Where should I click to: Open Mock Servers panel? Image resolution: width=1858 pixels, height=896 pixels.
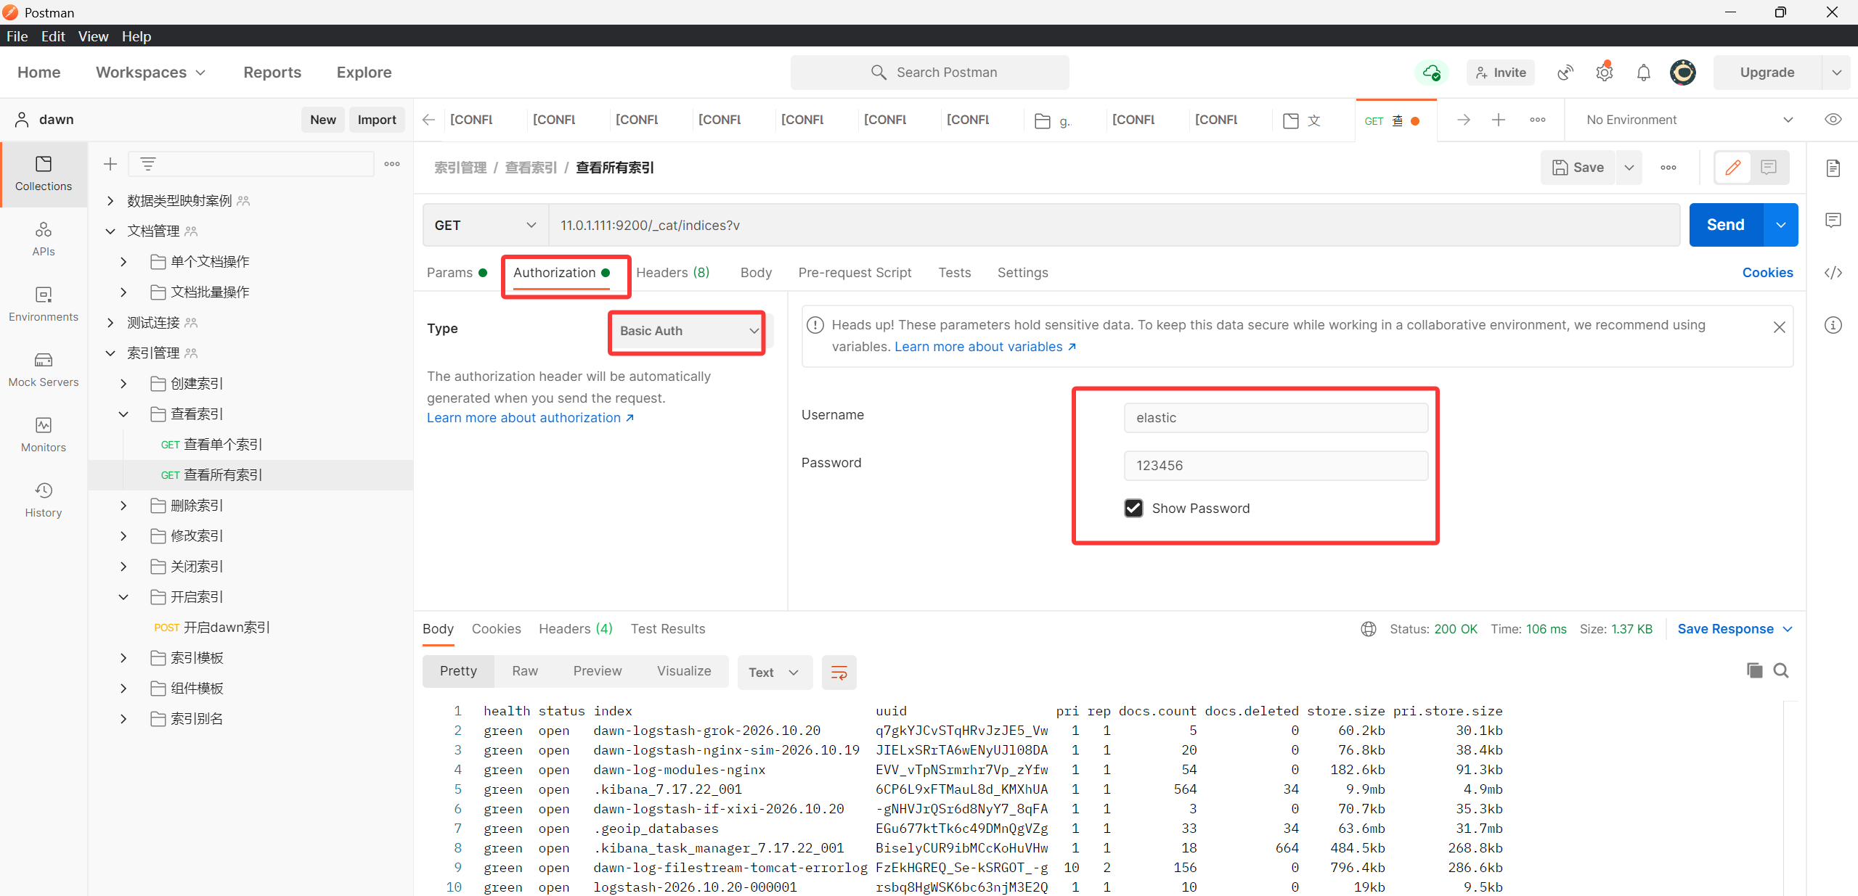pyautogui.click(x=44, y=370)
